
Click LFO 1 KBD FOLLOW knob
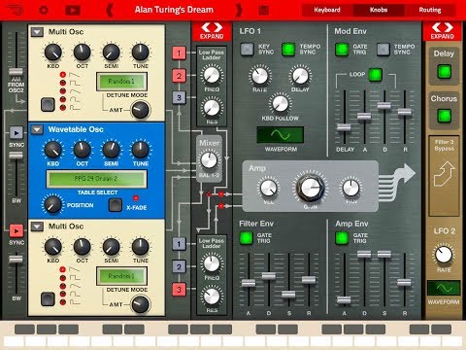click(280, 104)
